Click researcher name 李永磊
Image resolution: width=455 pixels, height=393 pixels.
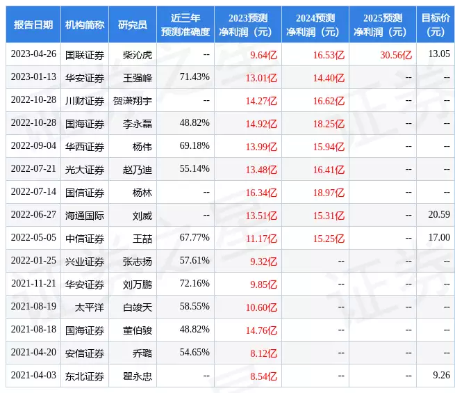[138, 124]
